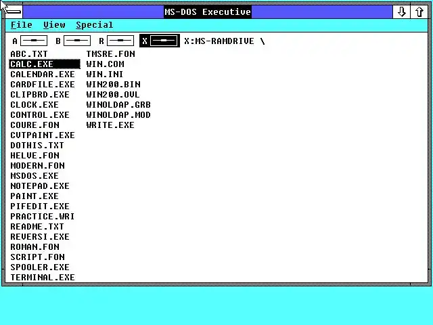Image resolution: width=433 pixels, height=325 pixels.
Task: Select drive R icon
Action: (x=120, y=41)
